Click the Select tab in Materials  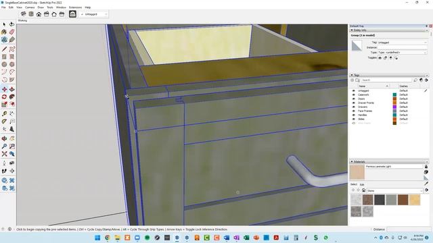pyautogui.click(x=354, y=184)
